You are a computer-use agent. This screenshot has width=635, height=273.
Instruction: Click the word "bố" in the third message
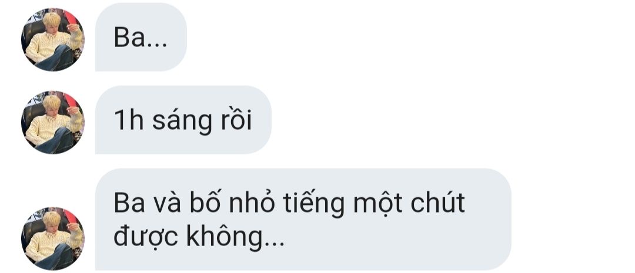(205, 202)
